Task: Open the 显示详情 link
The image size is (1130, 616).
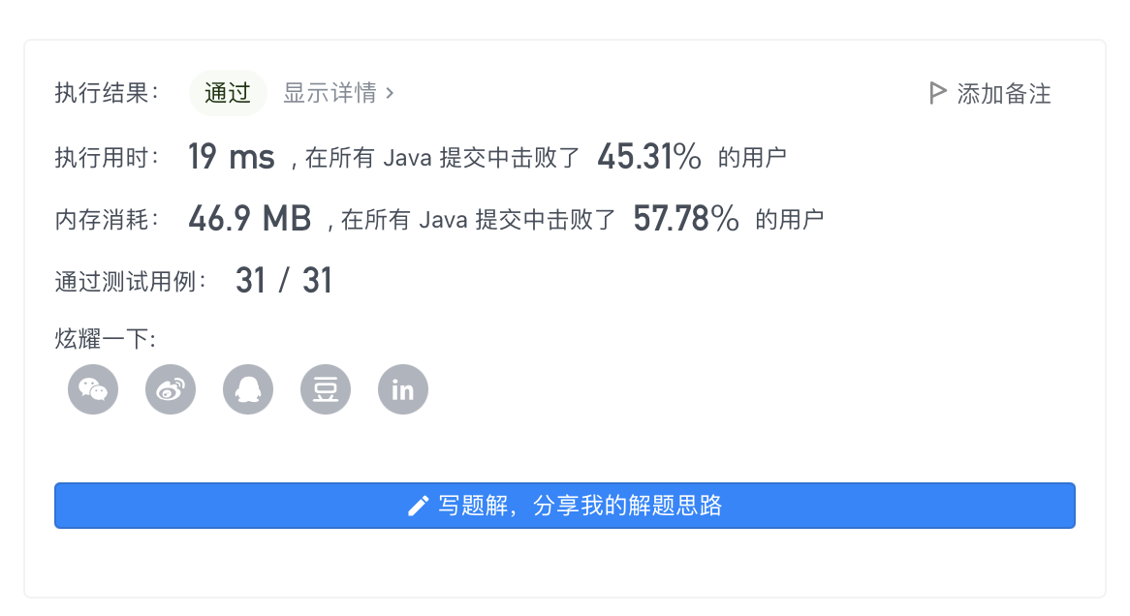Action: [x=330, y=93]
